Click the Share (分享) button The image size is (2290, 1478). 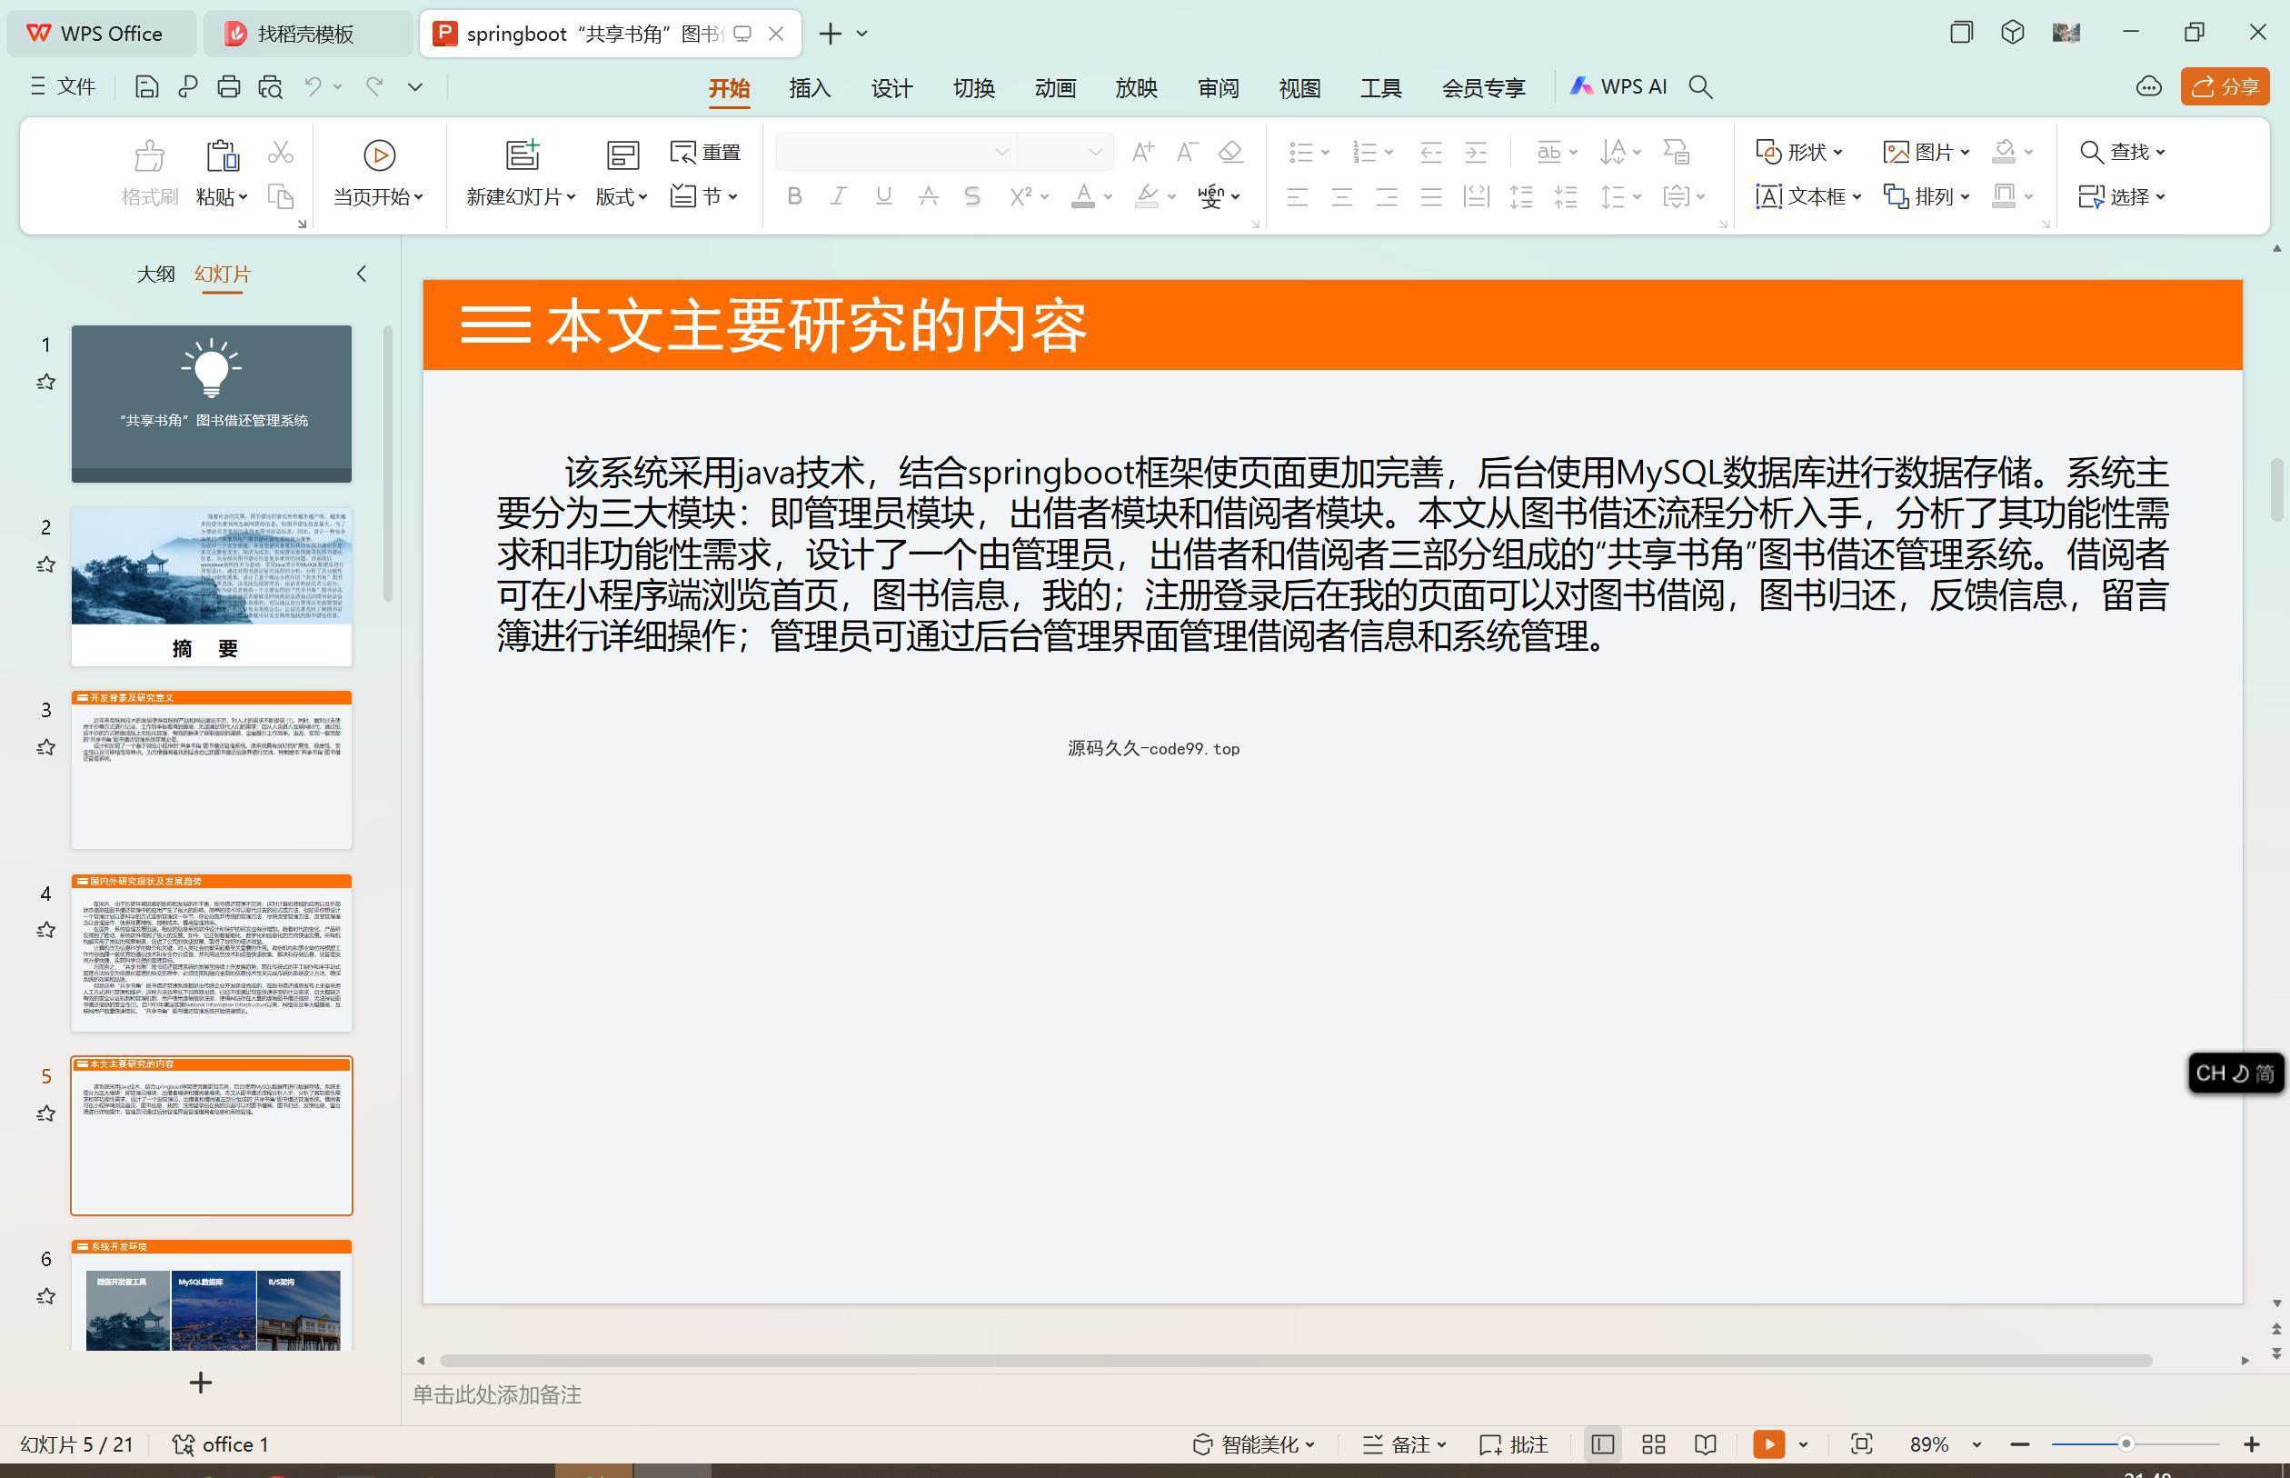point(2225,87)
